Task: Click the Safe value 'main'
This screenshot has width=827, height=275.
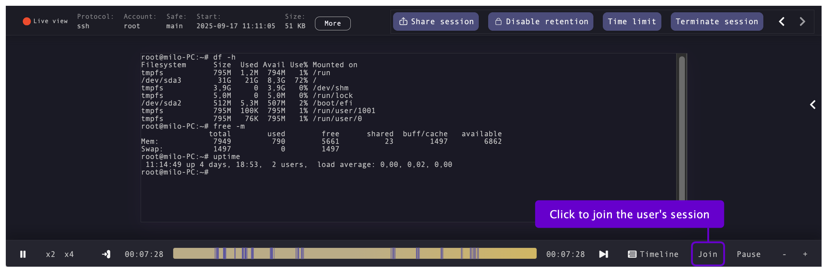Action: [175, 26]
